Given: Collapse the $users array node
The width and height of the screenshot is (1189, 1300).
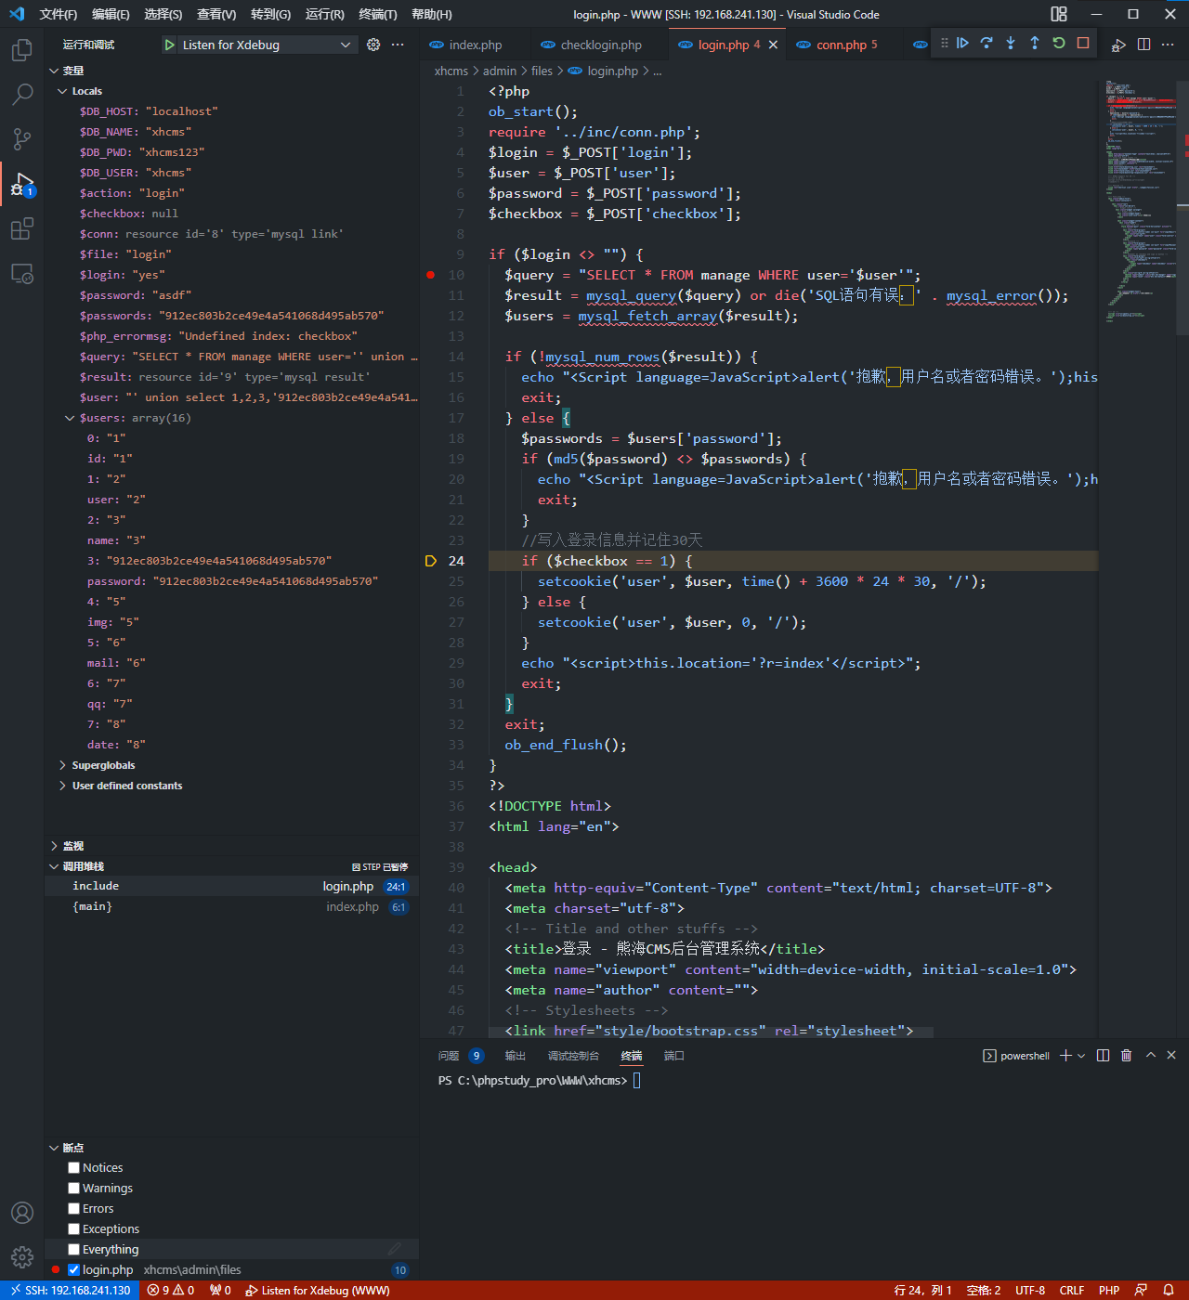Looking at the screenshot, I should [x=71, y=418].
